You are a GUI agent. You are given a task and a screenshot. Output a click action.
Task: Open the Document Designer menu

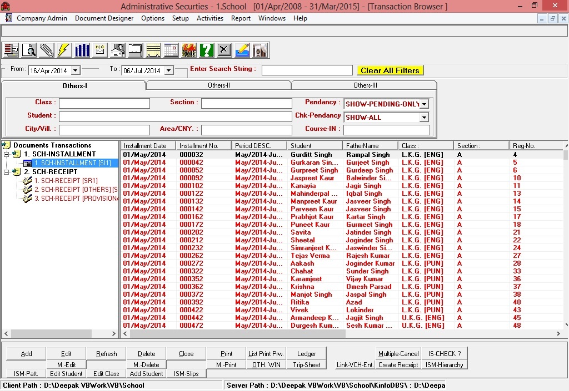(x=104, y=18)
